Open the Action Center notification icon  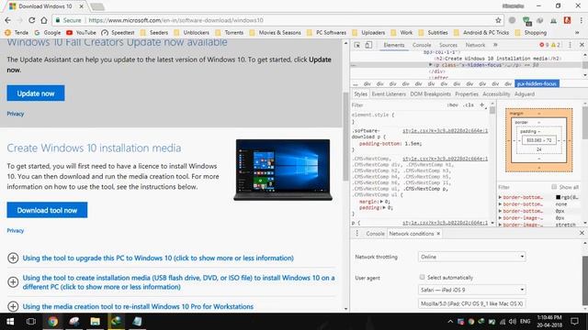pos(574,322)
